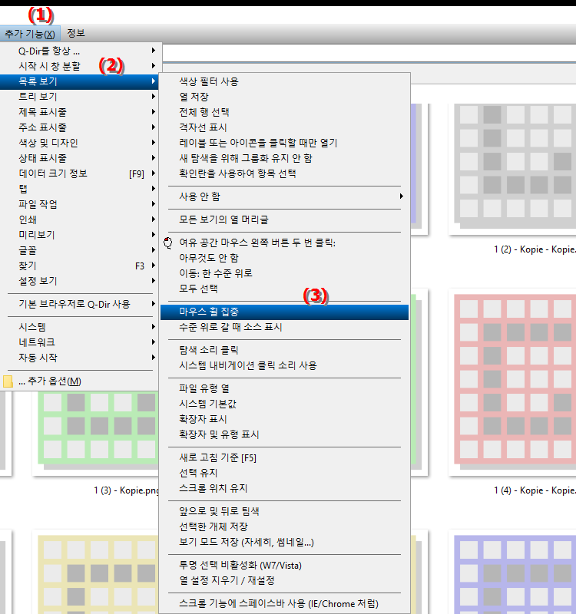
Task: Click the file name 1 (4) - Kopie - Kopie
Action: point(535,490)
